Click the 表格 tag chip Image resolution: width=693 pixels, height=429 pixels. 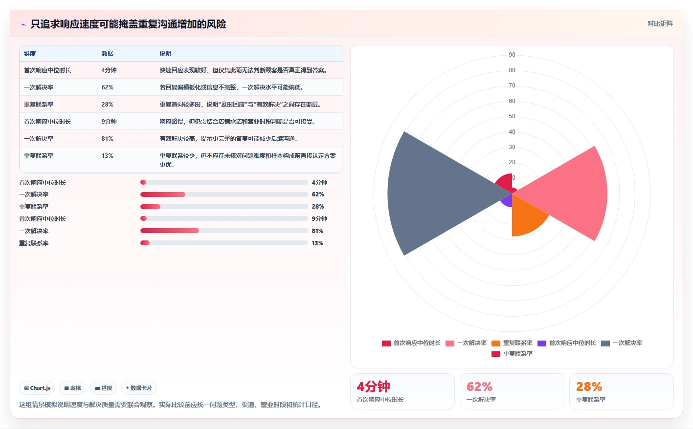[72, 388]
